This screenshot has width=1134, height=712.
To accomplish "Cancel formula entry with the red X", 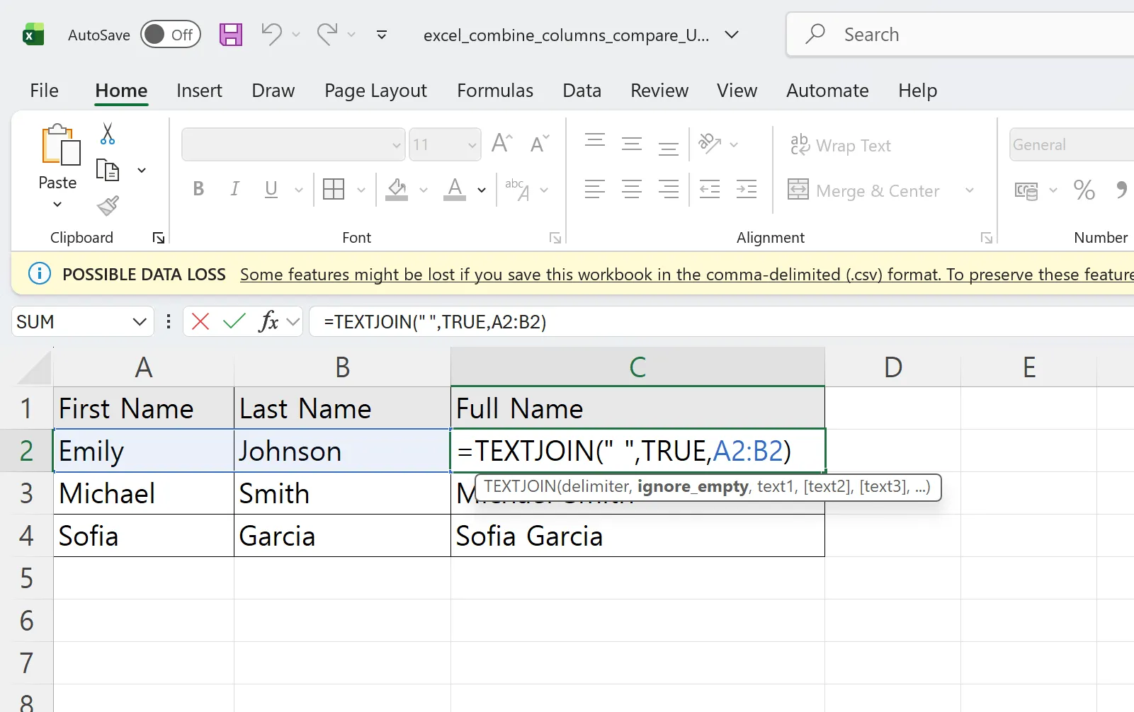I will point(200,321).
